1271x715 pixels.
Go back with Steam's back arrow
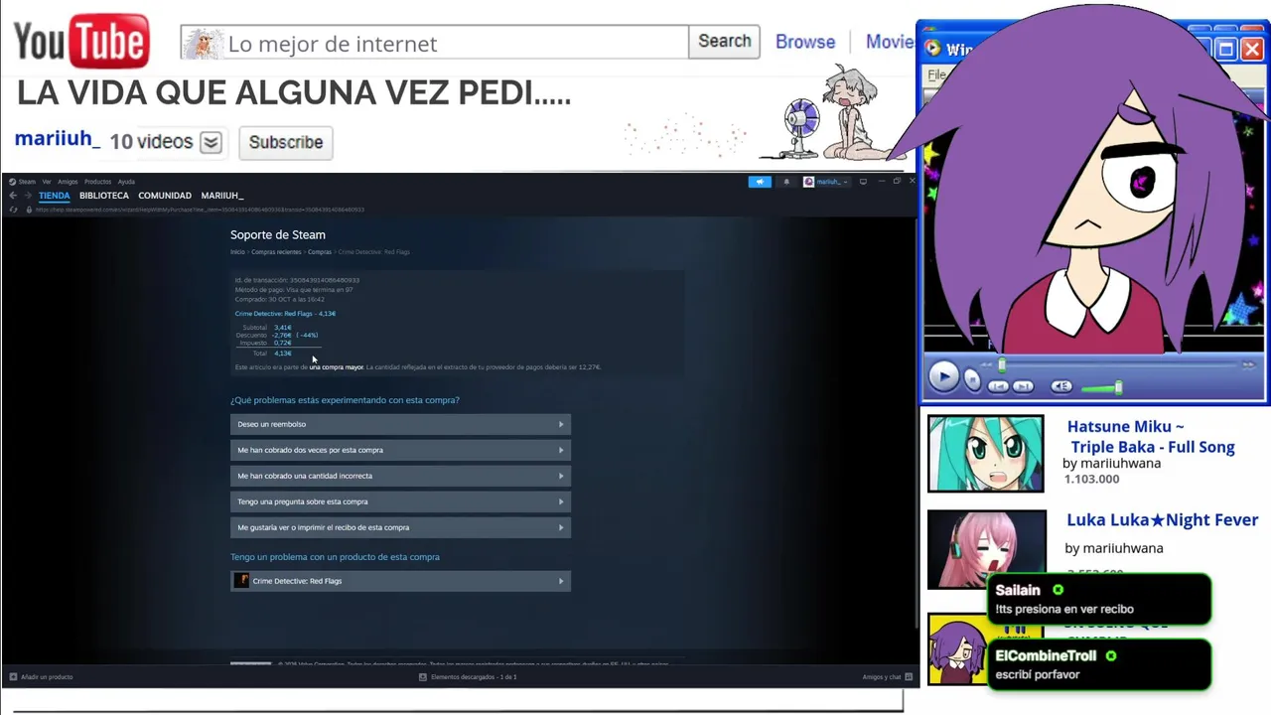[x=13, y=196]
